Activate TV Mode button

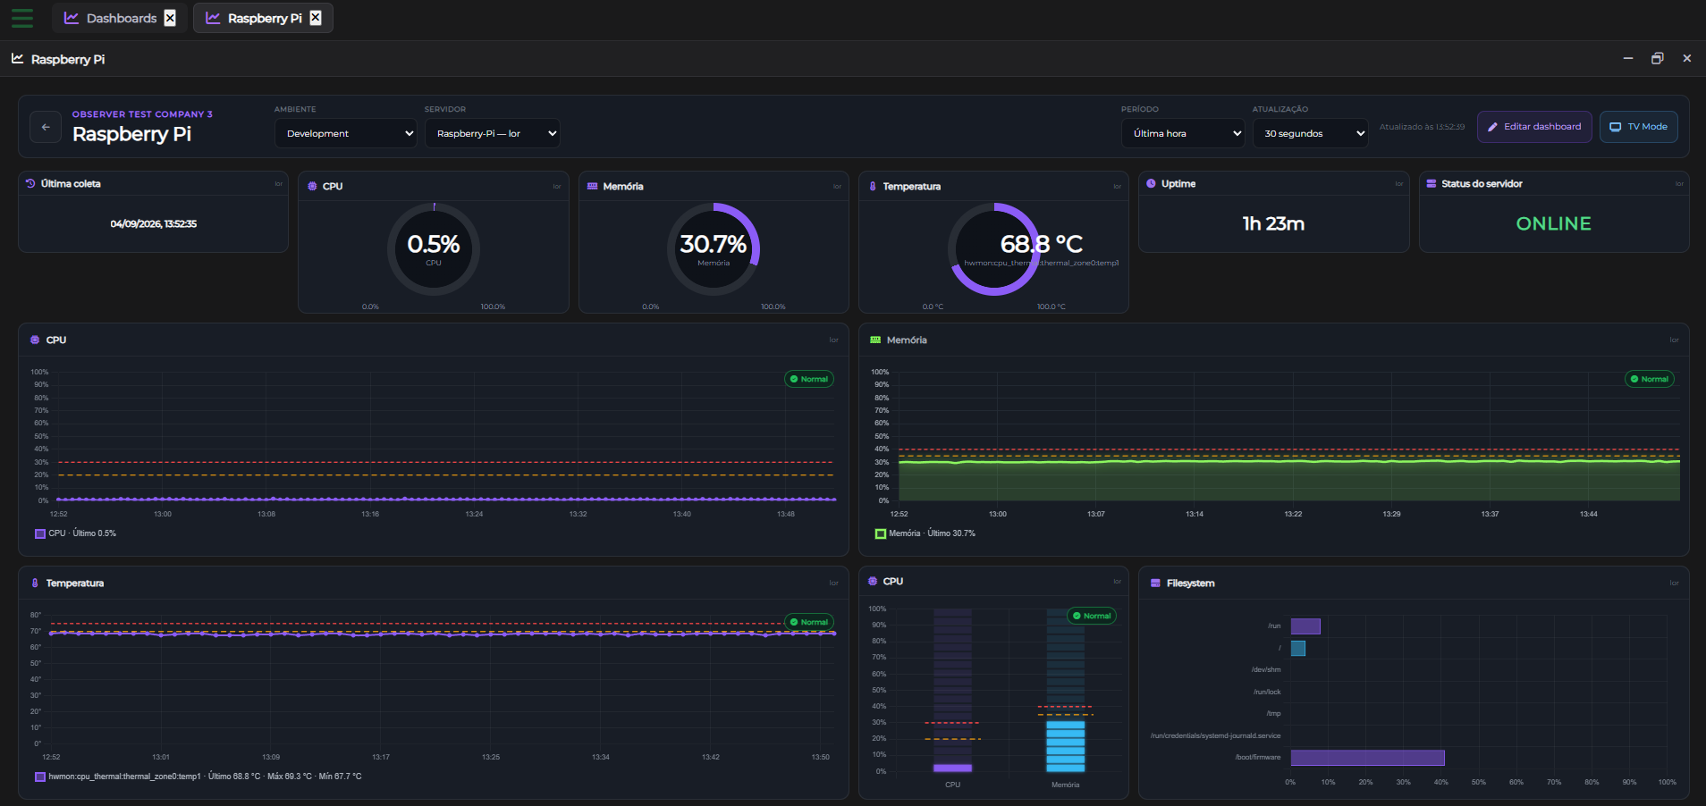click(x=1639, y=127)
